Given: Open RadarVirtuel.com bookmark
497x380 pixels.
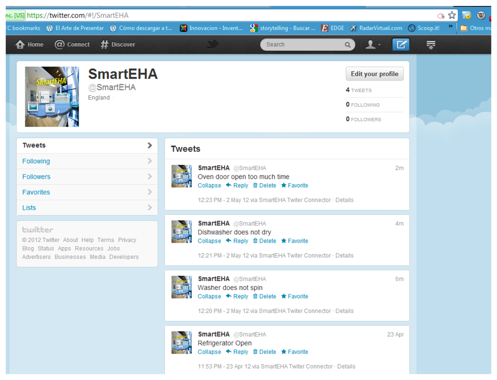Looking at the screenshot, I should tap(376, 28).
